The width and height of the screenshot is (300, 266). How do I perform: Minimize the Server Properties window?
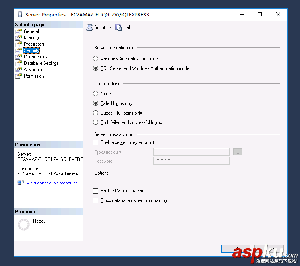click(x=242, y=15)
